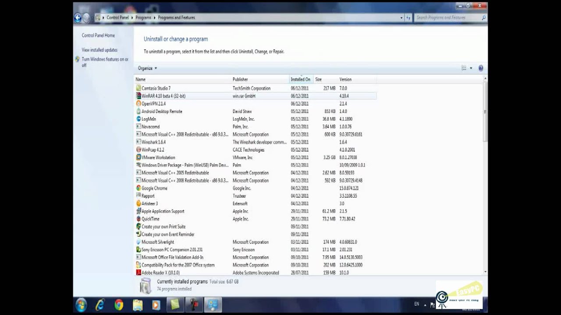Image resolution: width=561 pixels, height=315 pixels.
Task: Click the Sony Ericsson PC Companion icon
Action: coord(138,250)
